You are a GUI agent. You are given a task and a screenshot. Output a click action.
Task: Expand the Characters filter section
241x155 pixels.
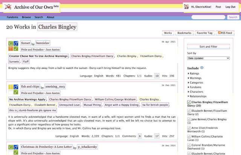(x=195, y=92)
